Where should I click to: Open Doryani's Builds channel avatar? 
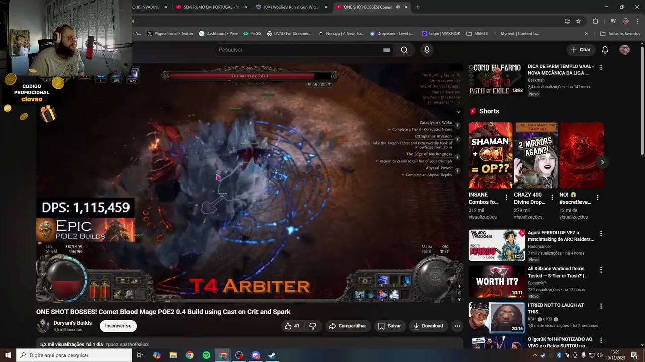click(x=43, y=326)
